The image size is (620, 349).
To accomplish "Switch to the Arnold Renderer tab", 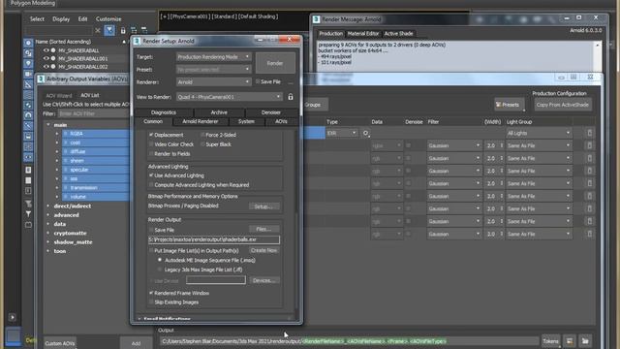I will tap(201, 121).
